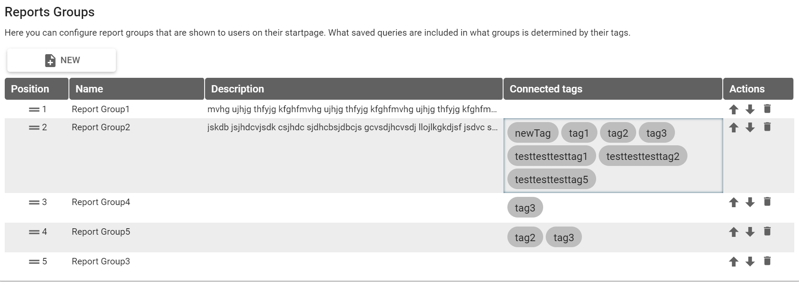Move Report Group5 down
This screenshot has height=282, width=799.
pyautogui.click(x=750, y=232)
